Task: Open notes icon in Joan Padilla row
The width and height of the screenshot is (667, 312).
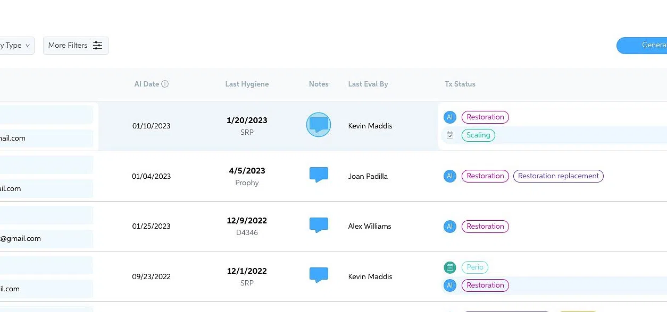Action: click(319, 175)
